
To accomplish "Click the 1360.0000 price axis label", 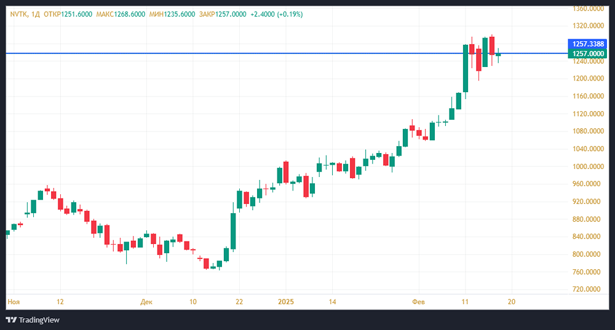I will point(586,9).
